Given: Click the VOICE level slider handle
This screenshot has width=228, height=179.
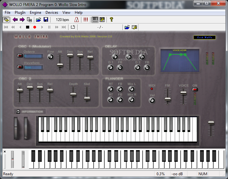Looking at the screenshot, I should pos(183,92).
